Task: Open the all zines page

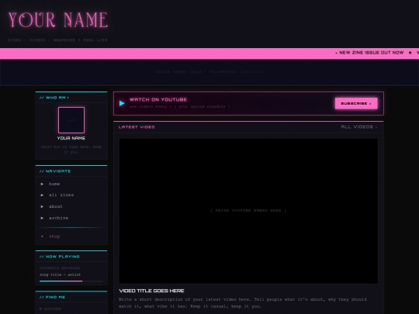Action: 61,195
